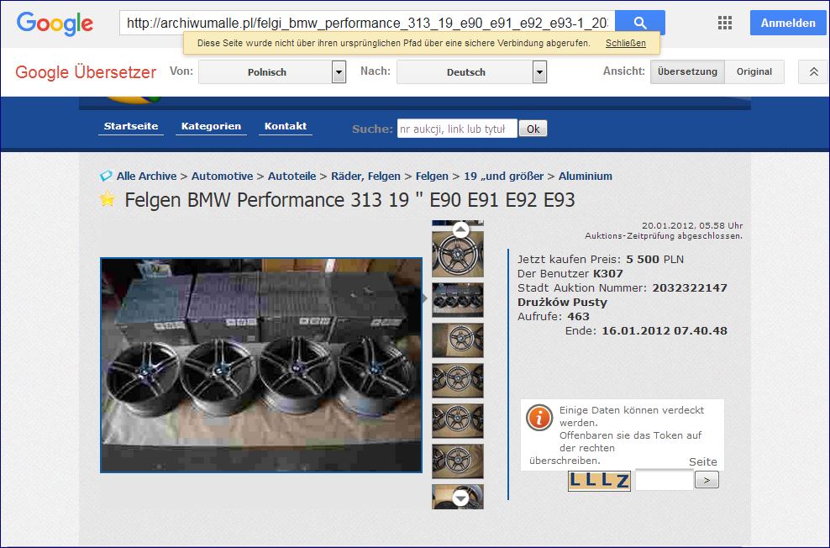The width and height of the screenshot is (830, 548).
Task: Open the Räder, Felgen breadcrumb link
Action: pos(365,176)
